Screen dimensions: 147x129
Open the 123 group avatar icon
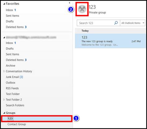(x=82, y=9)
